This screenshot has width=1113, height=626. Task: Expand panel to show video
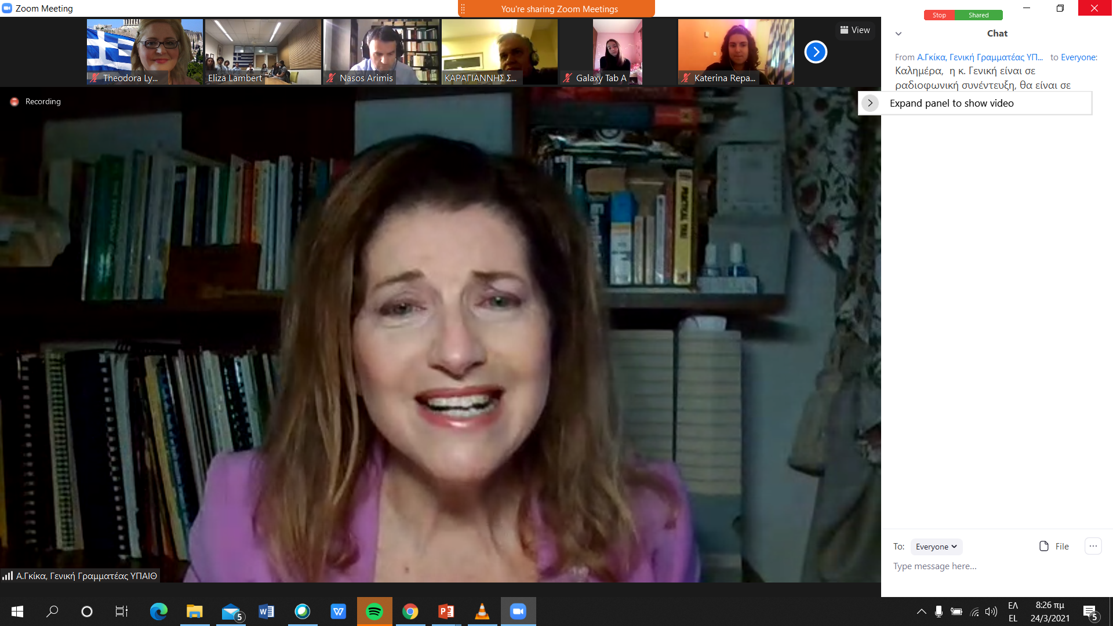(x=870, y=103)
